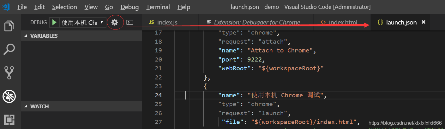Switch to the index.html tab
The height and width of the screenshot is (129, 445).
342,22
